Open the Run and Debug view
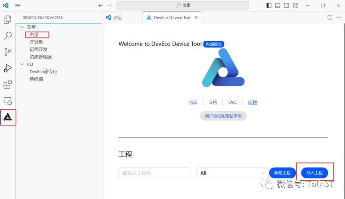This screenshot has width=345, height=199. coord(8,68)
